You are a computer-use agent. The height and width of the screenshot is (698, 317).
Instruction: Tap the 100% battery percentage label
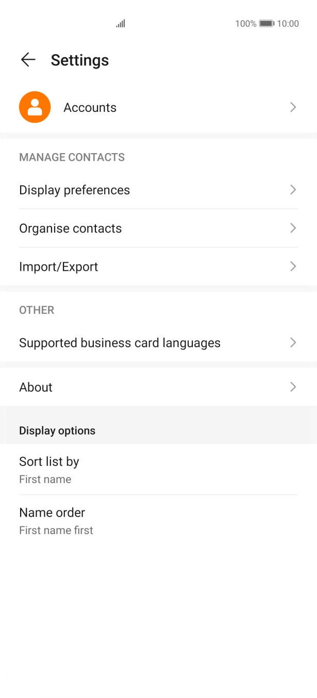pyautogui.click(x=245, y=24)
